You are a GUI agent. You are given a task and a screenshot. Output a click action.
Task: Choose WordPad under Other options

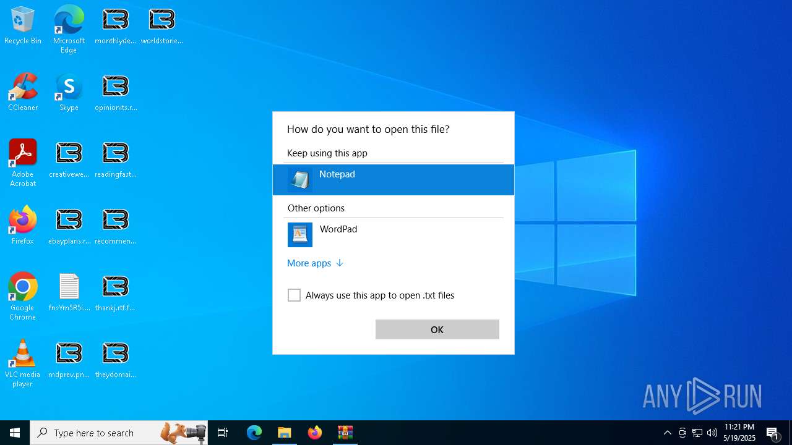[393, 235]
